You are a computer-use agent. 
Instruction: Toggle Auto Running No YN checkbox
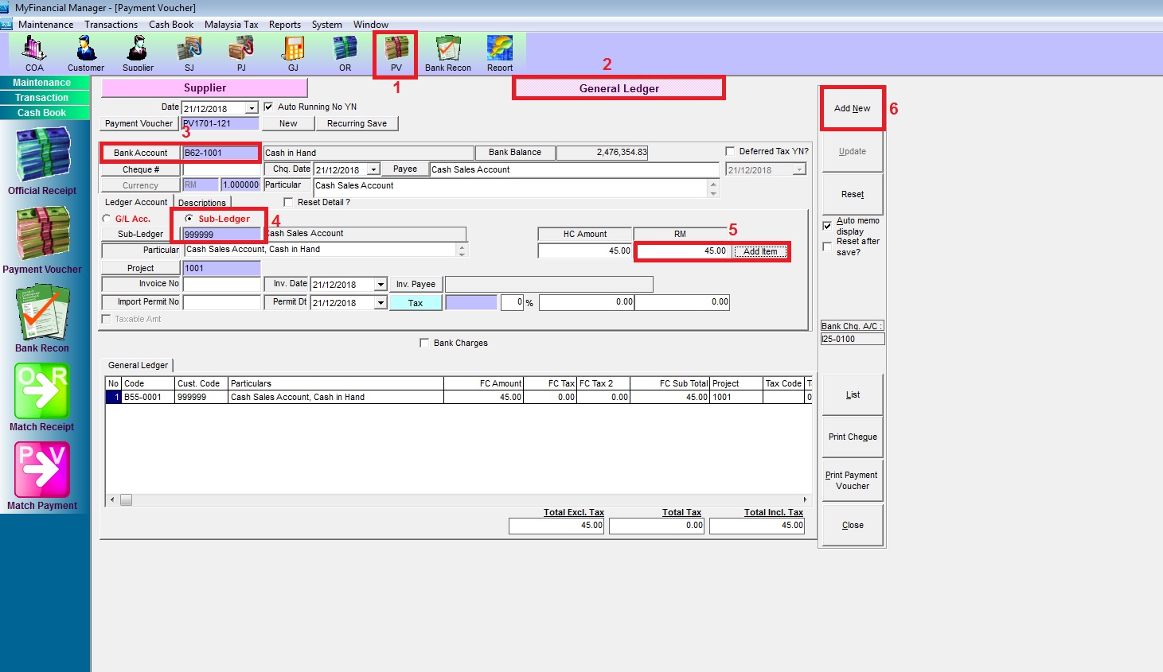[268, 107]
